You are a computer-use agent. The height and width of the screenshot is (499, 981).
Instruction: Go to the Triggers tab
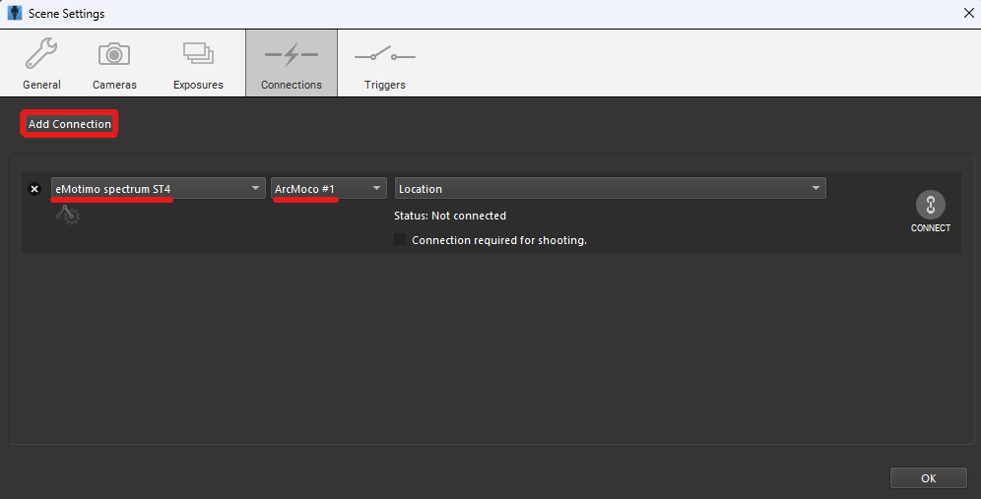(x=385, y=63)
